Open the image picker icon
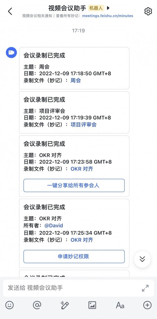The image size is (157, 319). (92, 305)
